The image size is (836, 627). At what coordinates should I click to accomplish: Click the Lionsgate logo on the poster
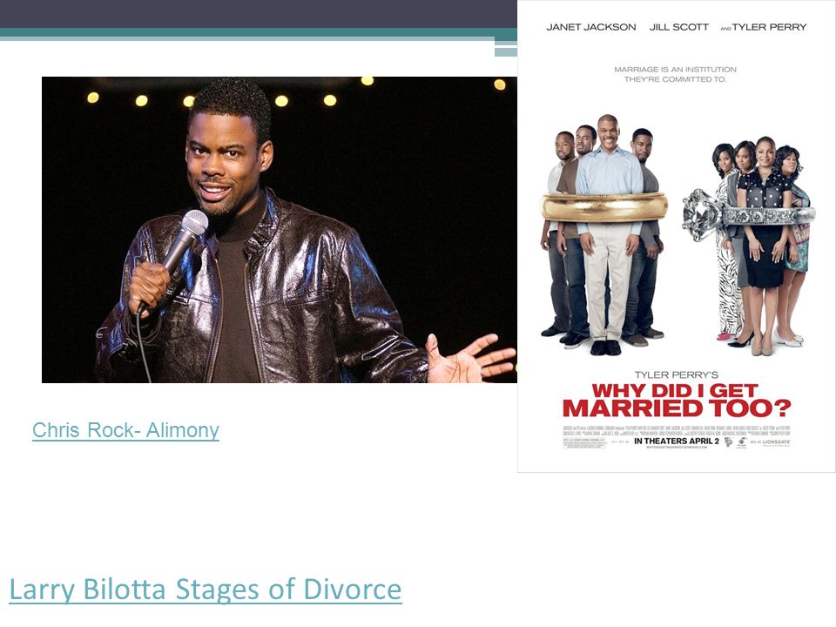pyautogui.click(x=776, y=442)
